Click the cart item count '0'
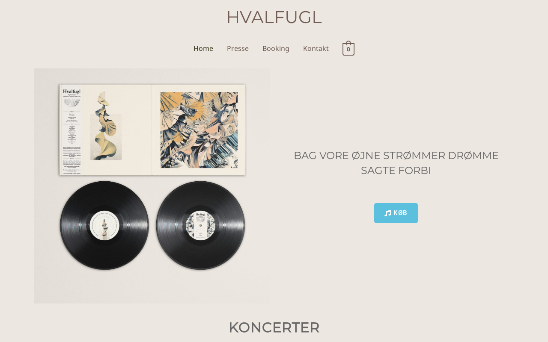This screenshot has height=342, width=548. [348, 50]
